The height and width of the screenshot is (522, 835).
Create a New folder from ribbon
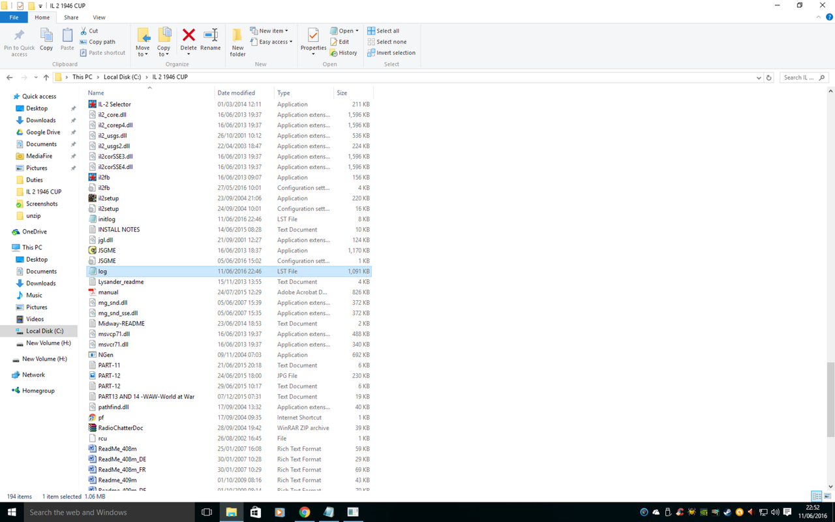click(237, 42)
